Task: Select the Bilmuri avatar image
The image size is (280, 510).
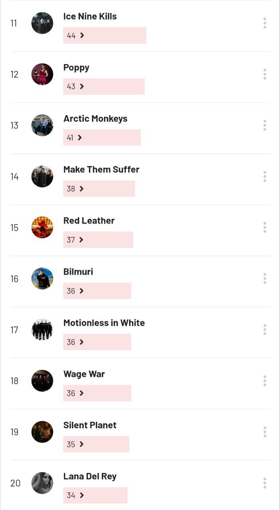Action: [x=42, y=279]
